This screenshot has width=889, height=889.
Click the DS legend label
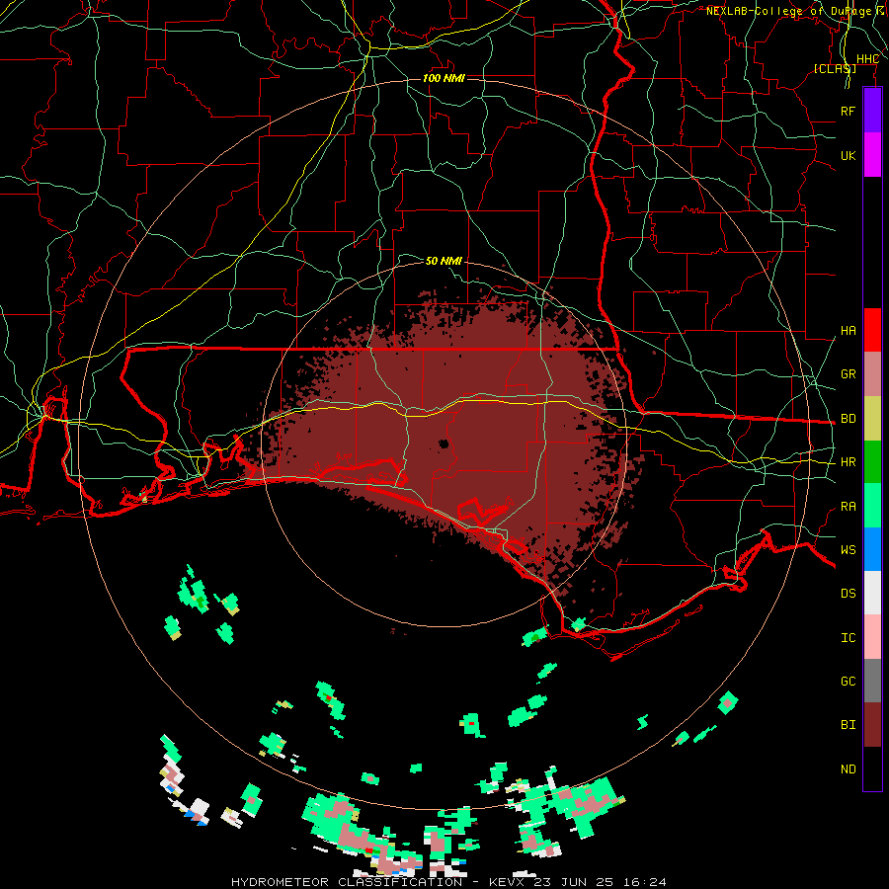pos(848,594)
